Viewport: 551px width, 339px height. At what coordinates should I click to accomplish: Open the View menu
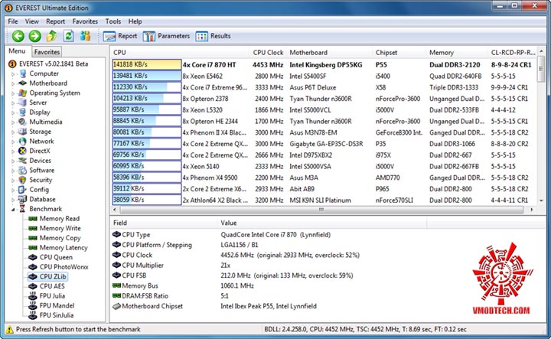pos(31,21)
